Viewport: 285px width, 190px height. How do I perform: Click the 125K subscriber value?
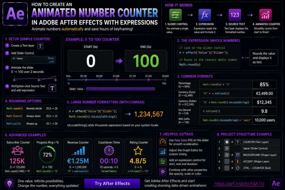[17, 161]
